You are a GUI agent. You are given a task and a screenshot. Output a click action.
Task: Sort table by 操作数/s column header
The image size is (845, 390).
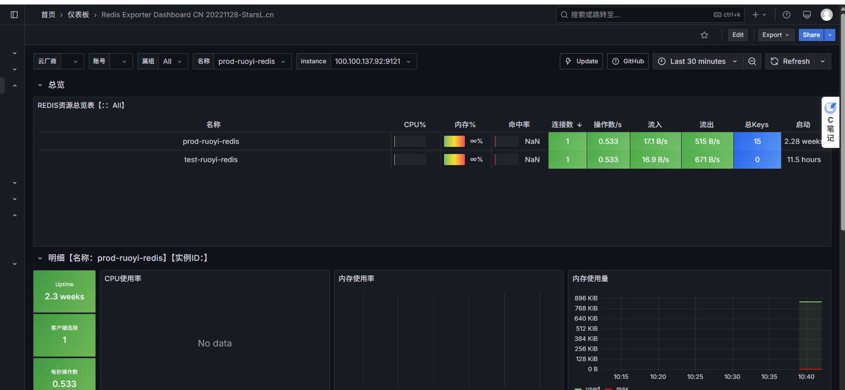pos(607,125)
